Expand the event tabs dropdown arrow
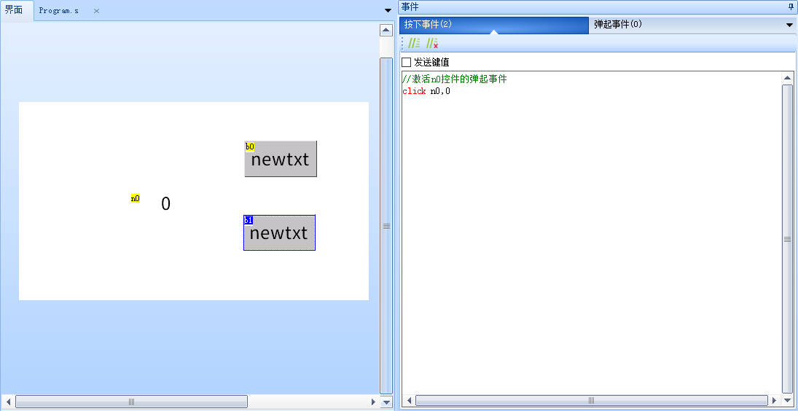 click(789, 25)
